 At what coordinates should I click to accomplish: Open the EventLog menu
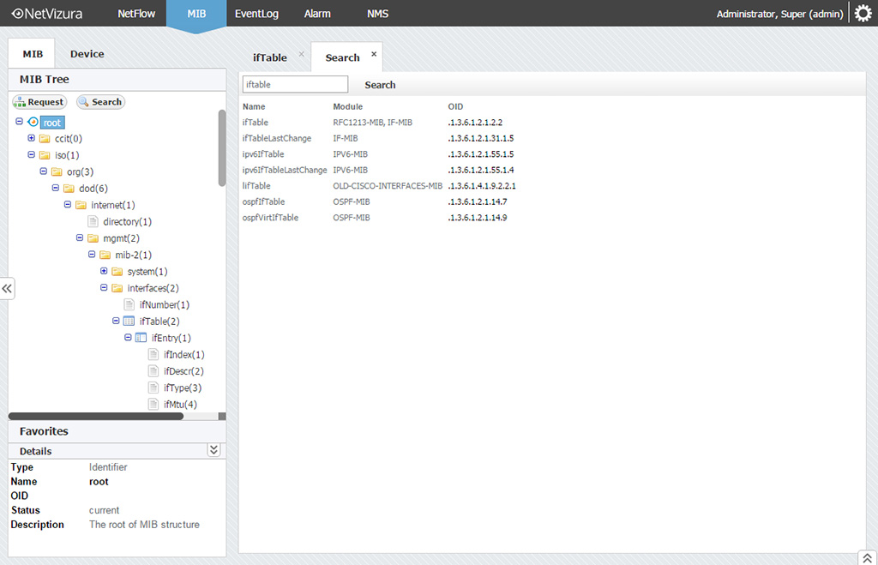coord(256,14)
